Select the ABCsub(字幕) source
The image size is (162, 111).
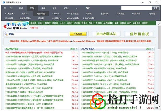point(73,18)
